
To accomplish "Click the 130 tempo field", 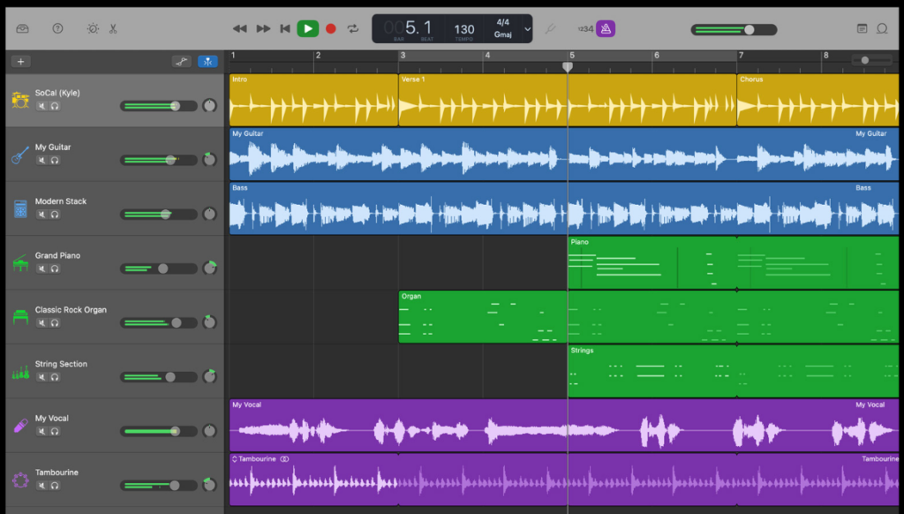I will 464,28.
